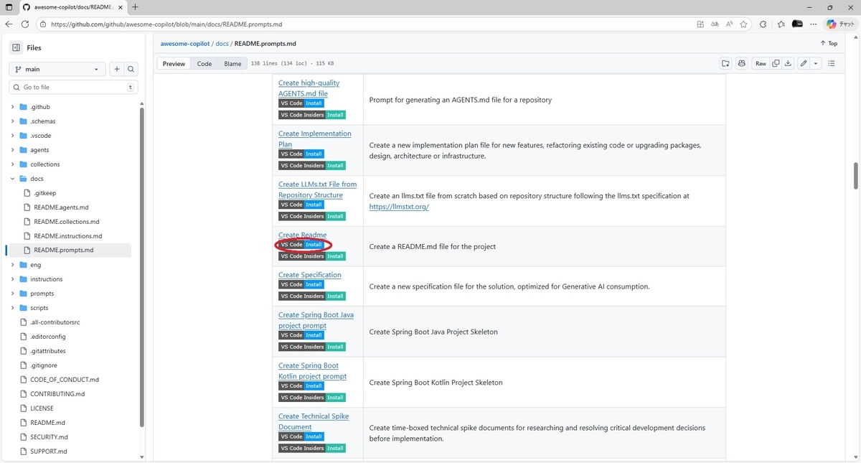This screenshot has height=463, width=861.
Task: Expand the prompts folder
Action: tap(12, 294)
